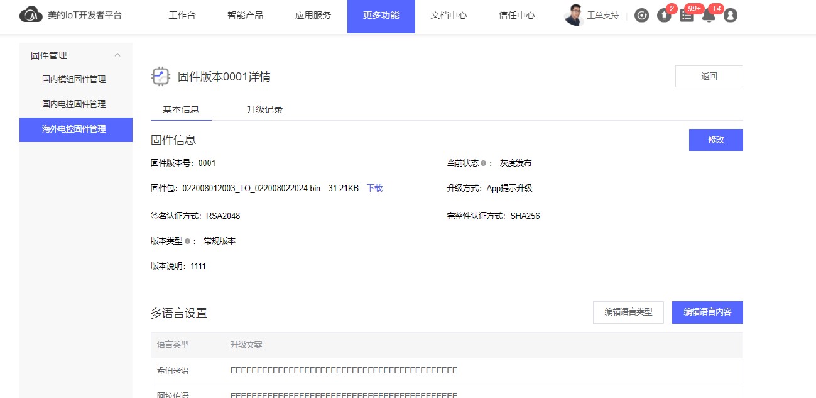Click 固件信息 section heading
816x398 pixels.
click(x=173, y=140)
